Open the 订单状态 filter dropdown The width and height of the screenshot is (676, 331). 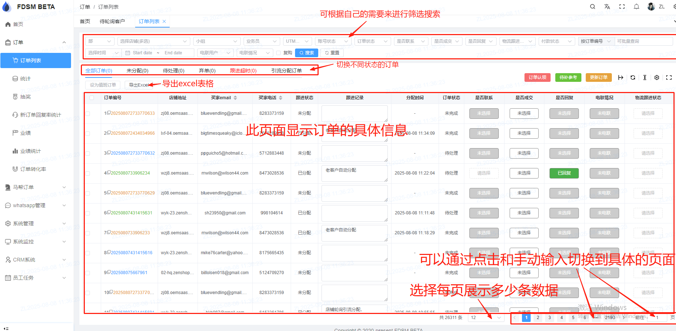372,41
